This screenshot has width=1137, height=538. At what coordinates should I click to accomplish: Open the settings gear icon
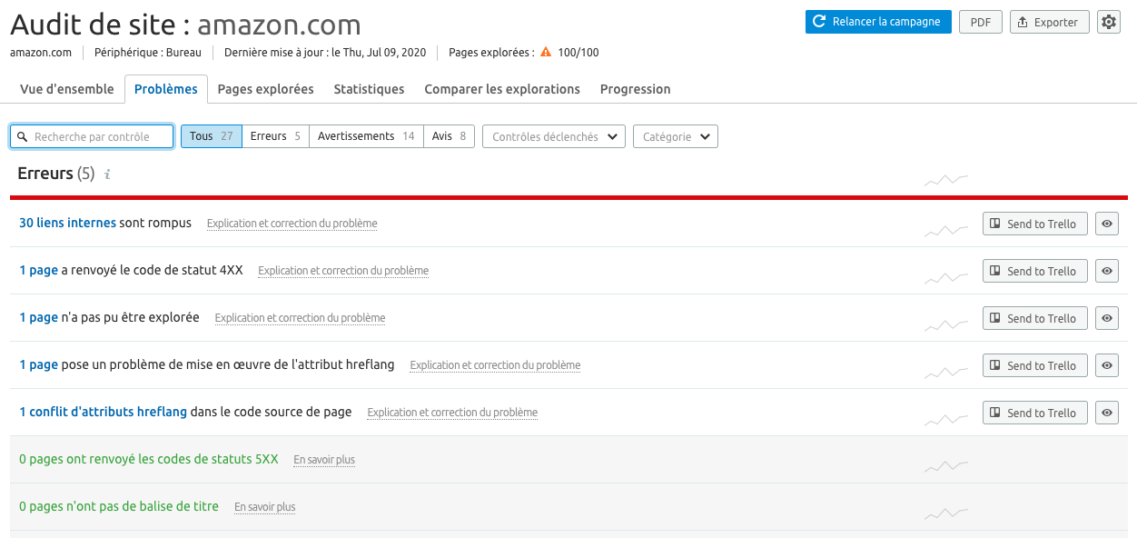[x=1108, y=22]
